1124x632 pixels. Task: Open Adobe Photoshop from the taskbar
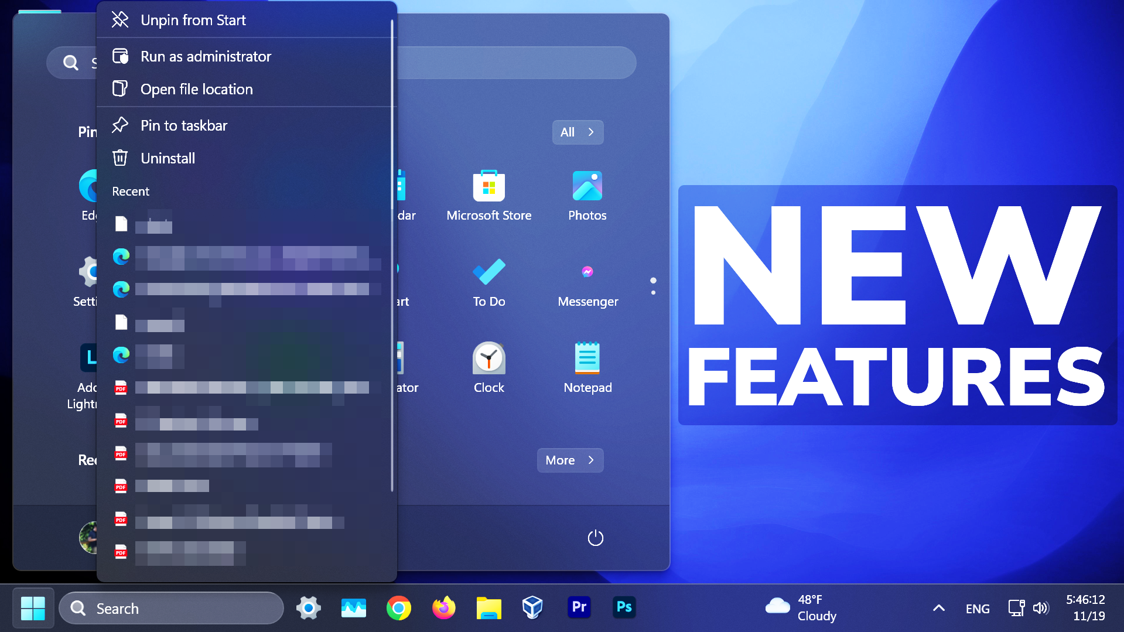coord(624,607)
